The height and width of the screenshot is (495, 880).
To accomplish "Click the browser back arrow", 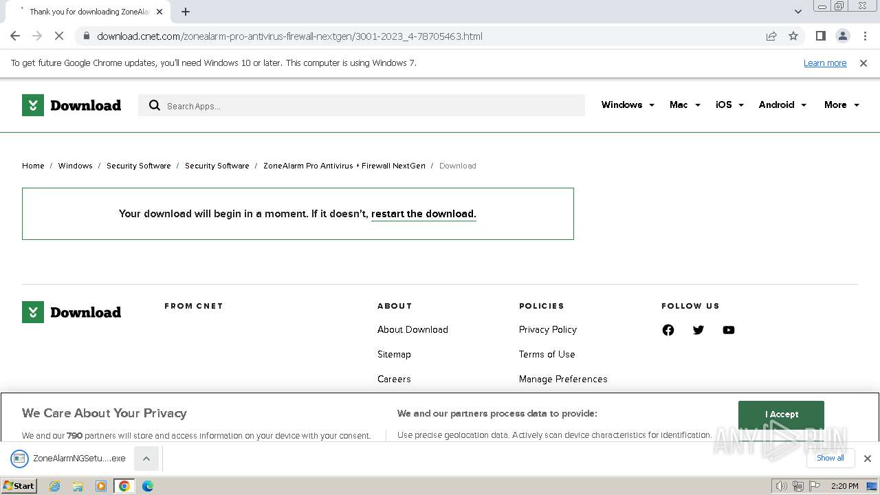I will 15,36.
